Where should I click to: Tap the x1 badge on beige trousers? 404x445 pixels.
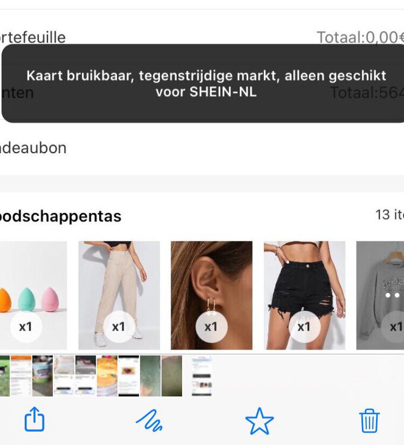119,327
